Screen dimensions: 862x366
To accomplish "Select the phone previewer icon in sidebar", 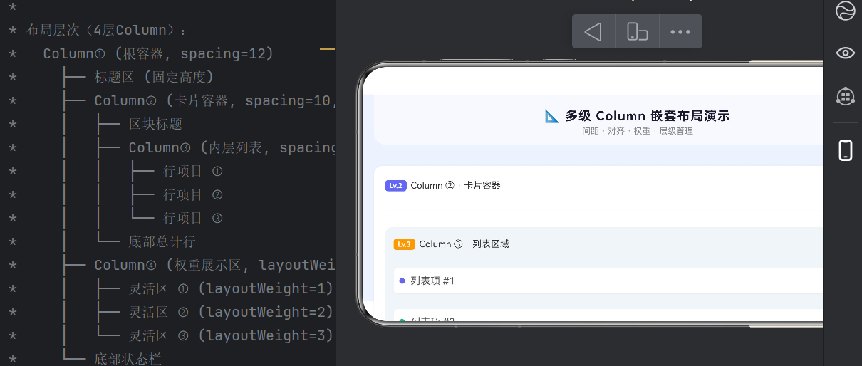I will (x=845, y=150).
